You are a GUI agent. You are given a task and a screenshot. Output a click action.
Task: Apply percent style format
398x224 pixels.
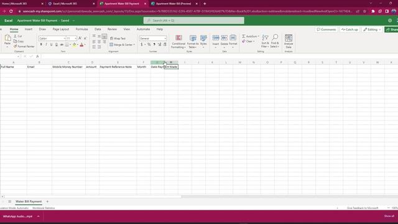point(149,44)
